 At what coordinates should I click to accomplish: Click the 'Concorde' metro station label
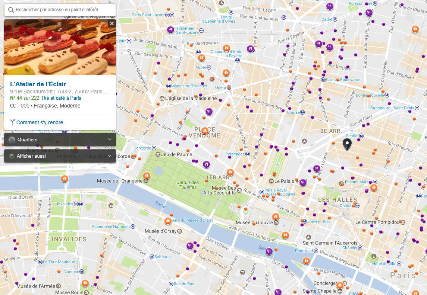[x=142, y=148]
